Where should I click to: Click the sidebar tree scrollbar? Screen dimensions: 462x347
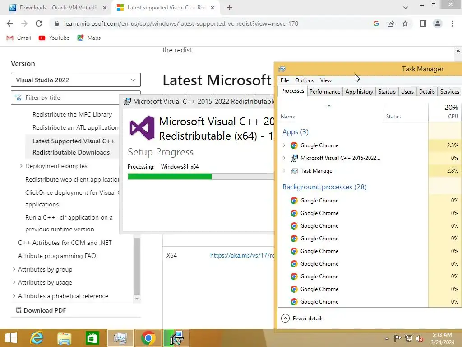tap(137, 267)
